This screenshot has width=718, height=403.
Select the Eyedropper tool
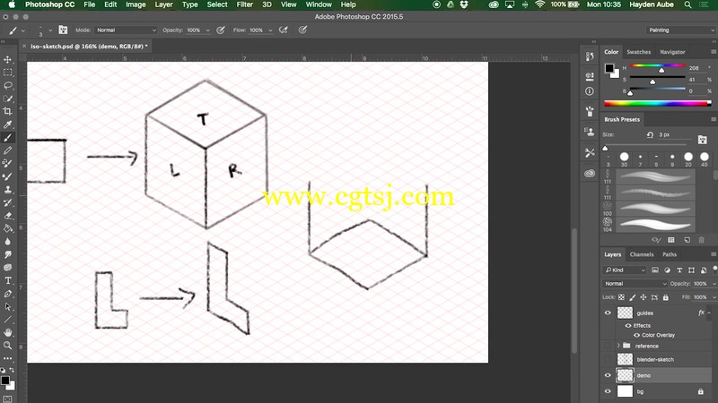pos(8,124)
